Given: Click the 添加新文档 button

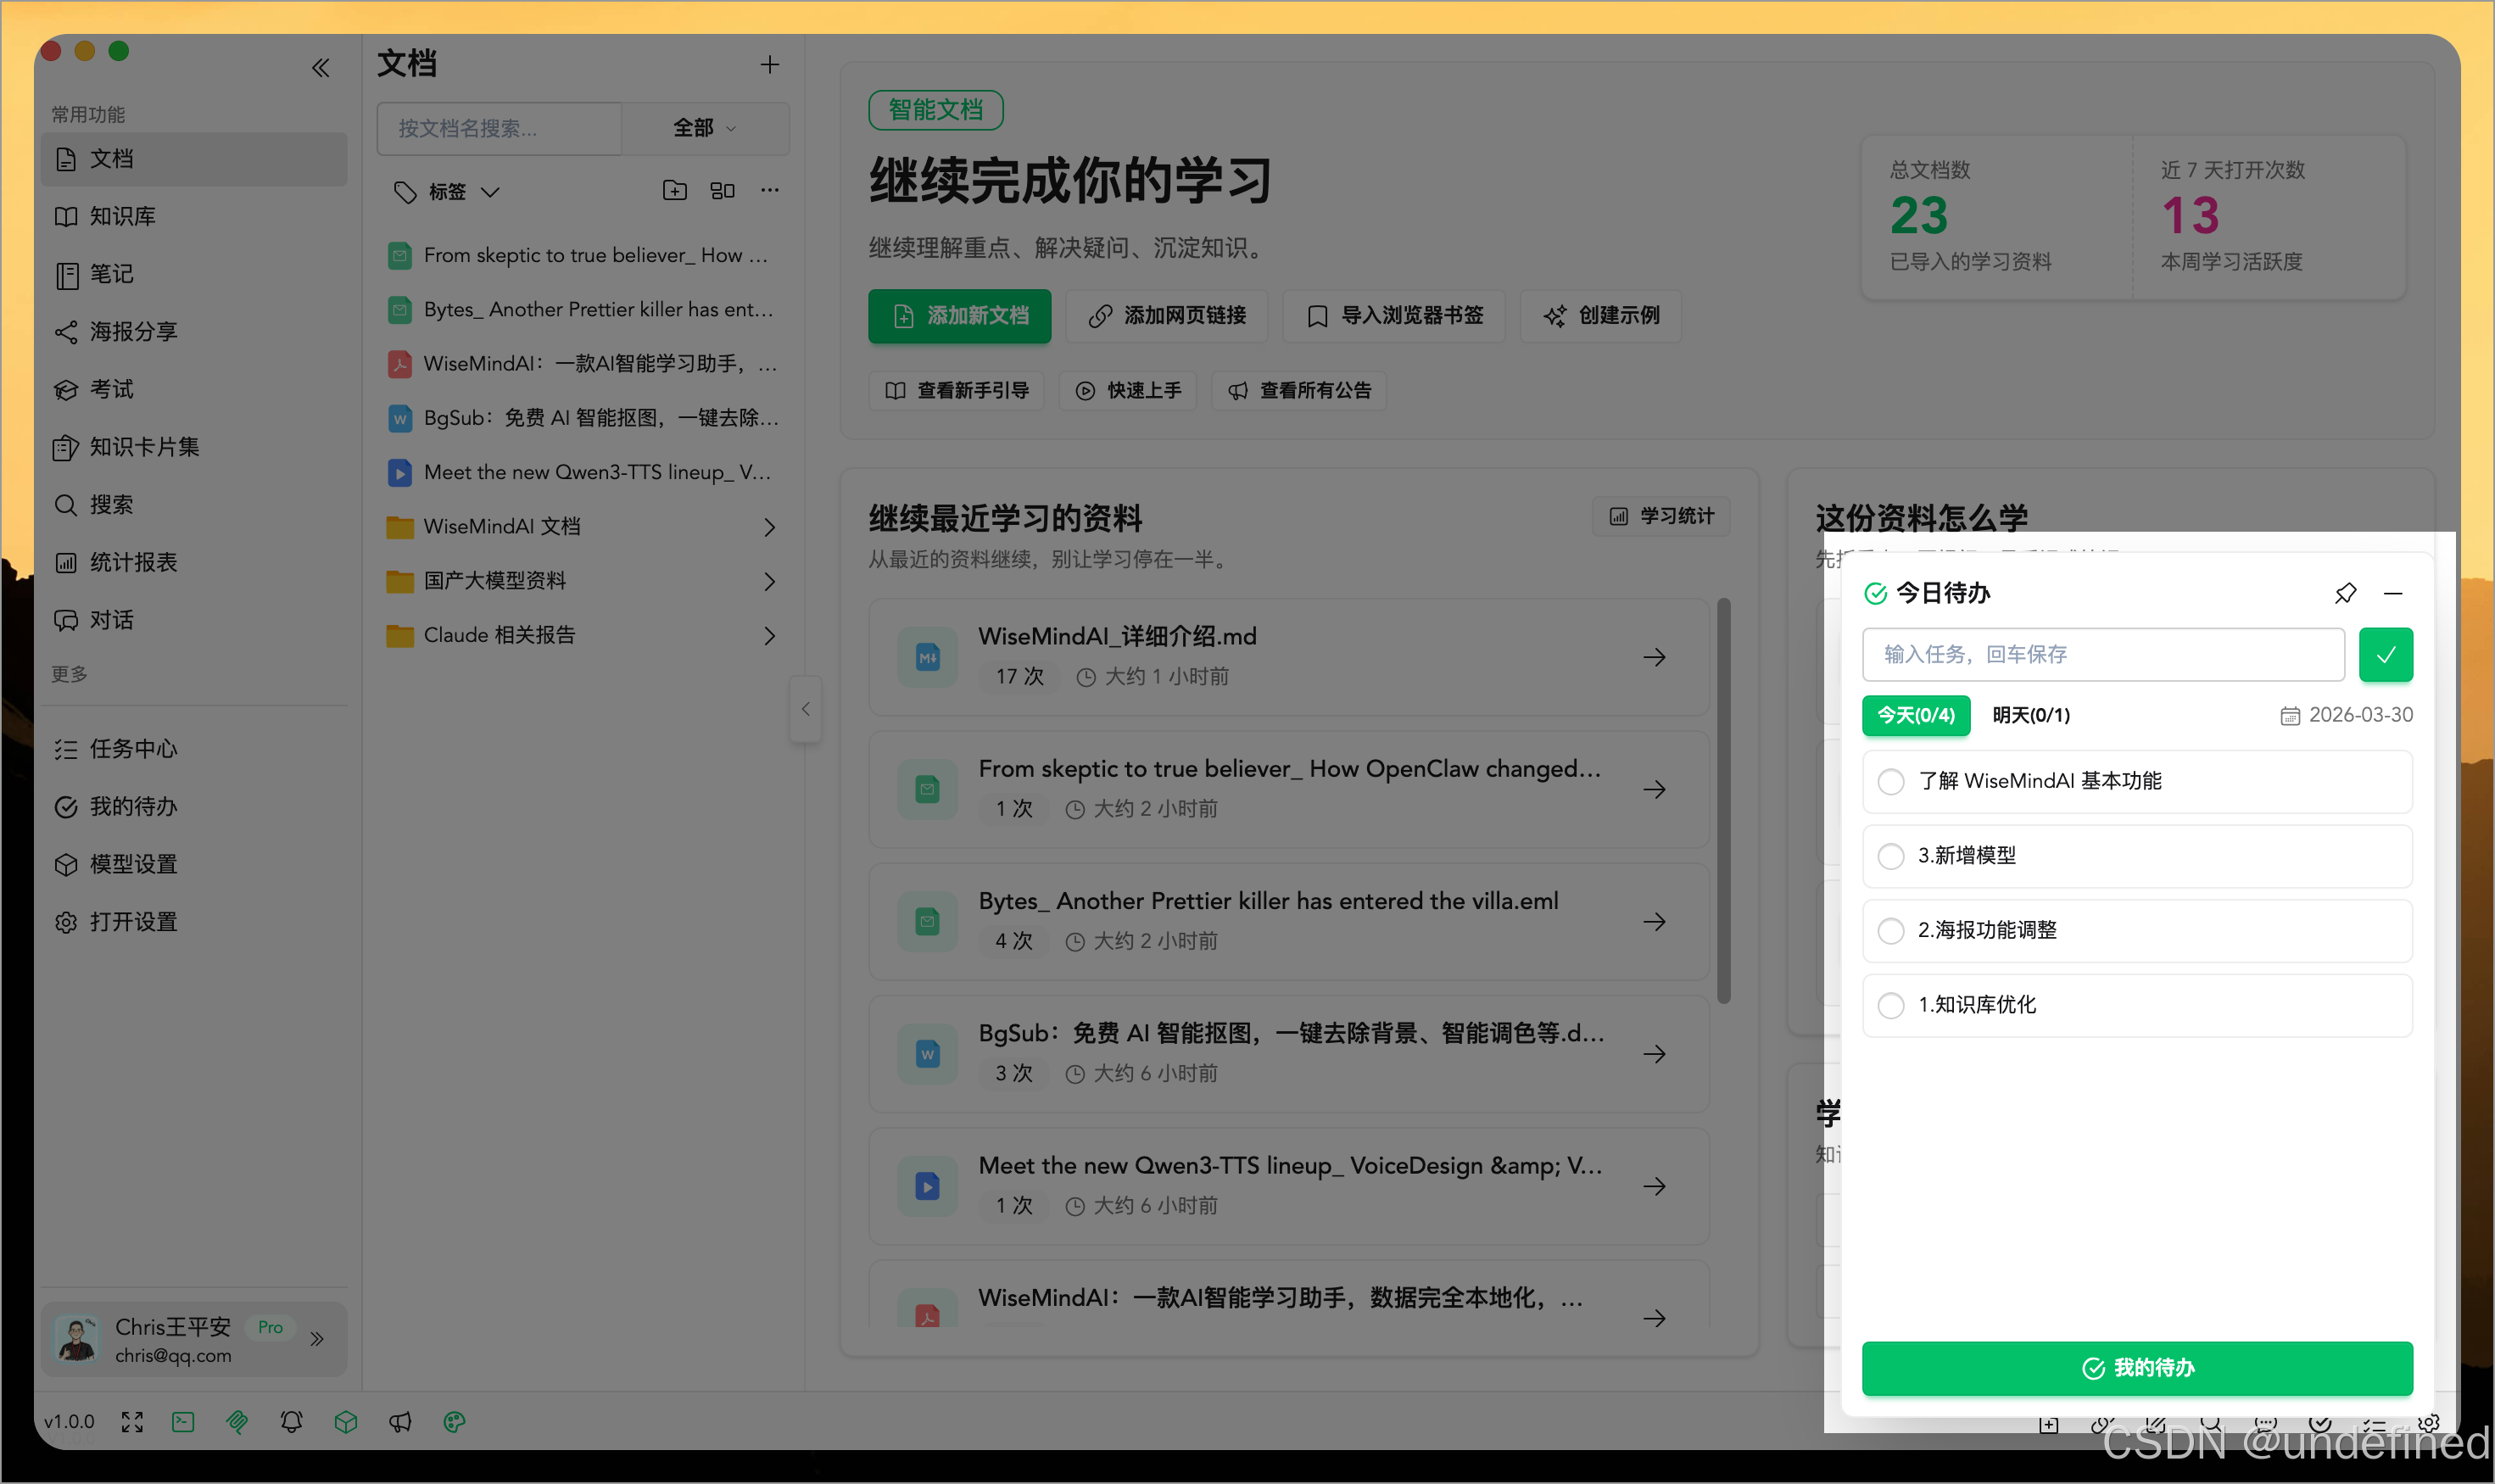Looking at the screenshot, I should [959, 316].
